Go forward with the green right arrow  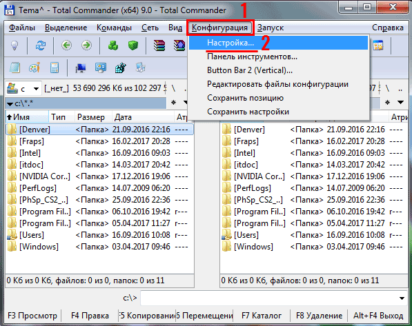coord(86,45)
